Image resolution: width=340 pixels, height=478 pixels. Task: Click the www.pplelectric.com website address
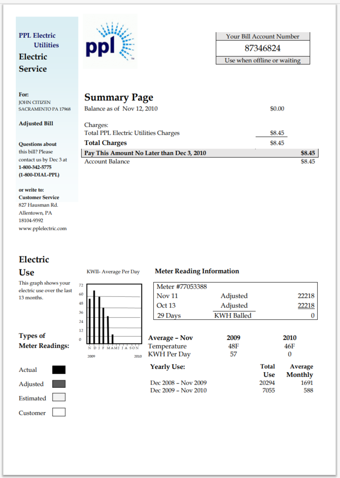click(42, 229)
